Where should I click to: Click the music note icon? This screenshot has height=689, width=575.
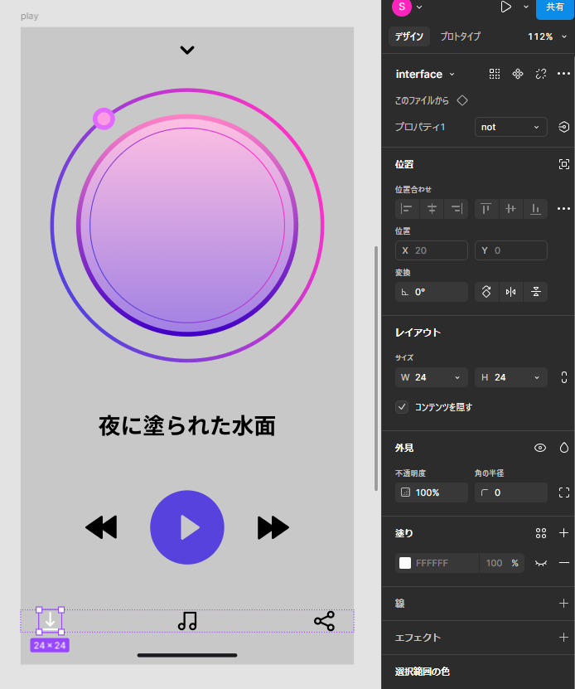coord(187,621)
